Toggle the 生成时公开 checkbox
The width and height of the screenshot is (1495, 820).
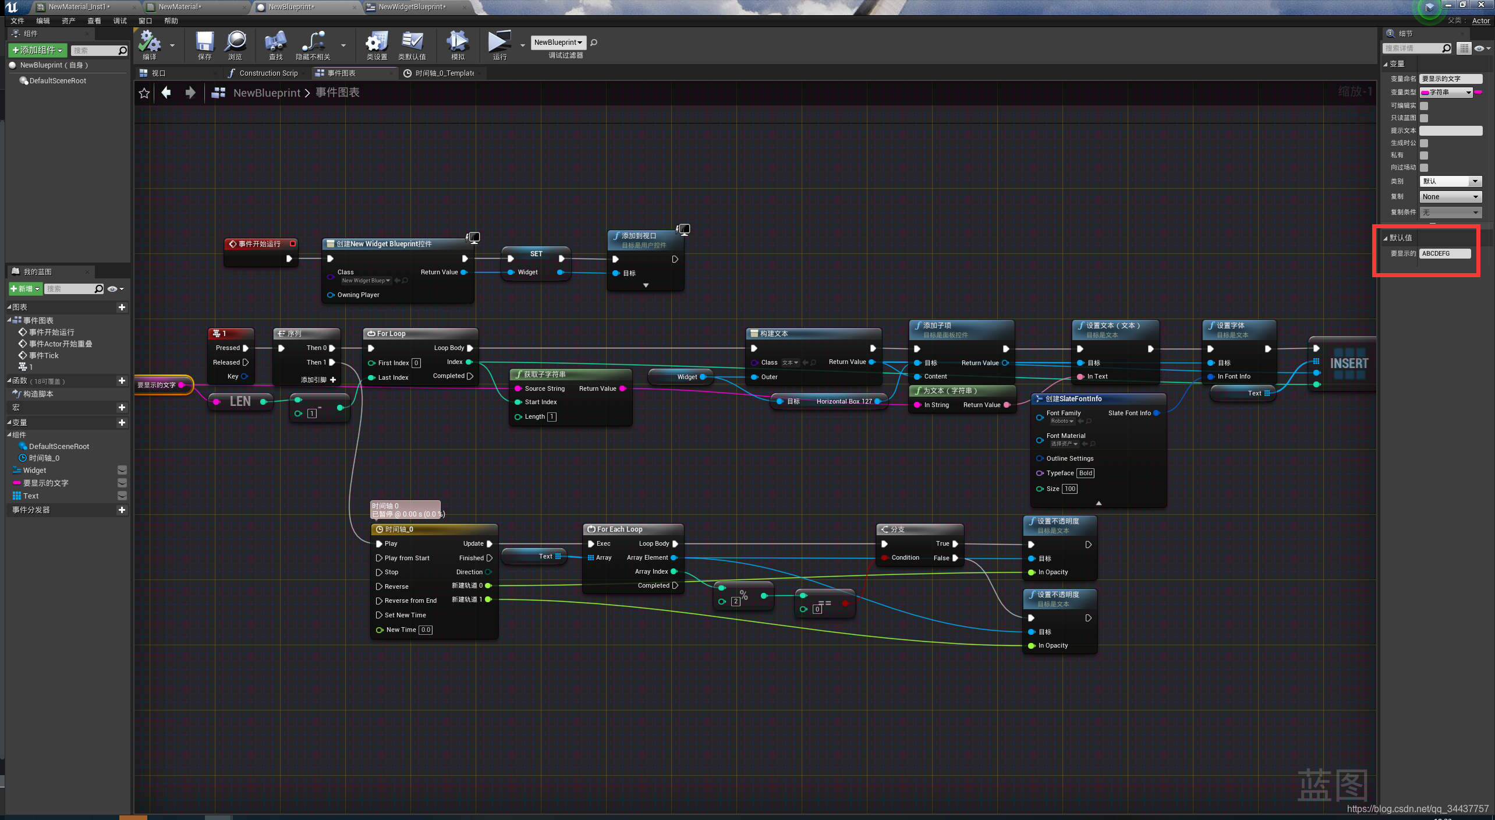pyautogui.click(x=1424, y=143)
